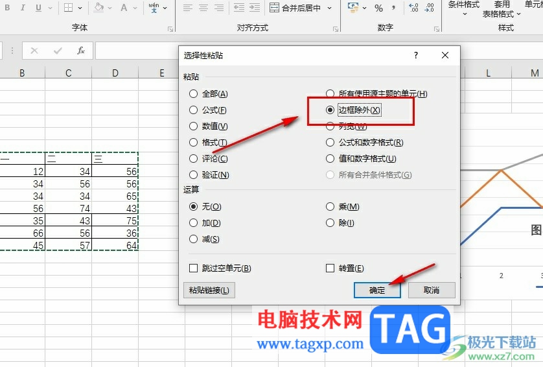543x367 pixels.
Task: Select 无(O) no operation
Action: (x=205, y=207)
